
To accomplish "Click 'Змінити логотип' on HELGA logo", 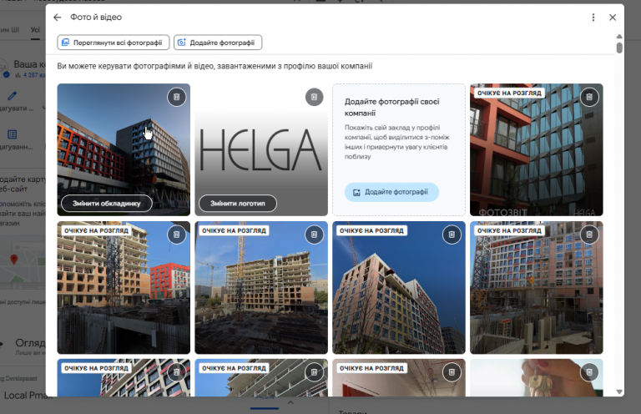I will [x=238, y=203].
